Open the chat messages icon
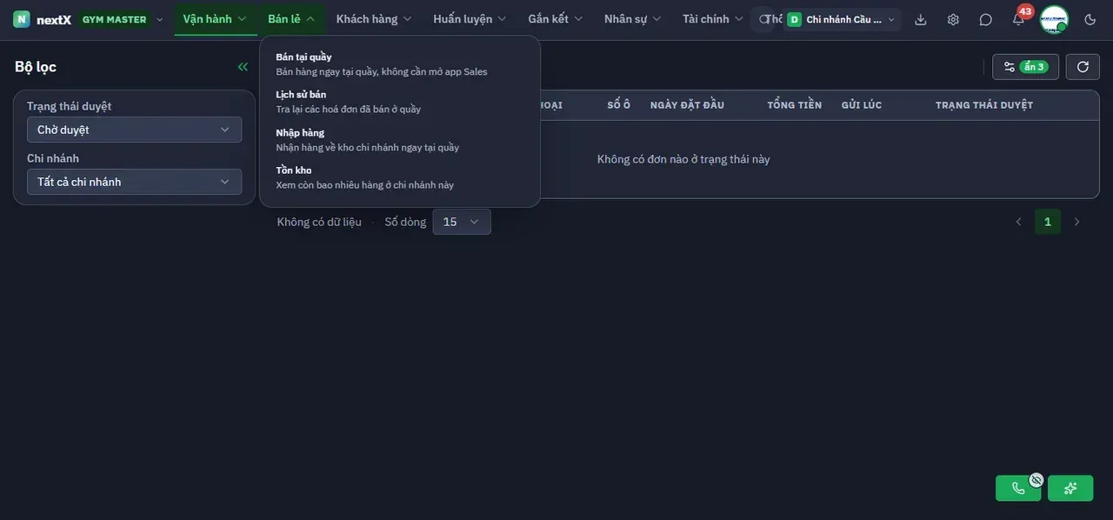The width and height of the screenshot is (1113, 520). pos(985,19)
